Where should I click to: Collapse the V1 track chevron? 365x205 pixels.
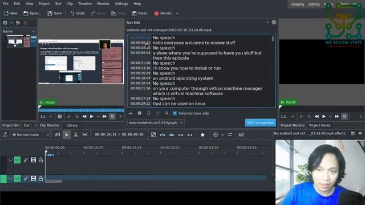[10, 178]
